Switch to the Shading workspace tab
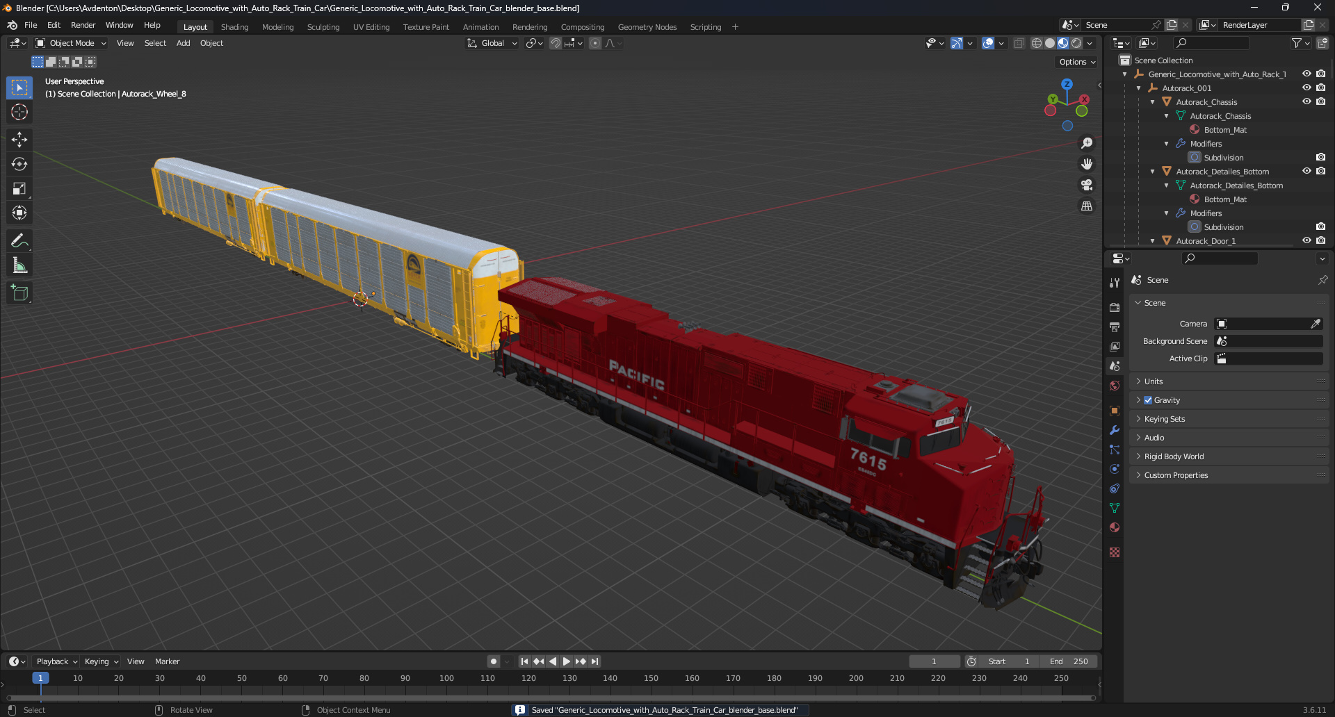The height and width of the screenshot is (717, 1335). click(234, 27)
